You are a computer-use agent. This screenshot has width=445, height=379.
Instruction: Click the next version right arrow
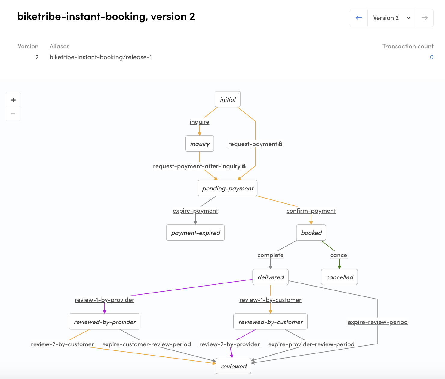pyautogui.click(x=425, y=18)
